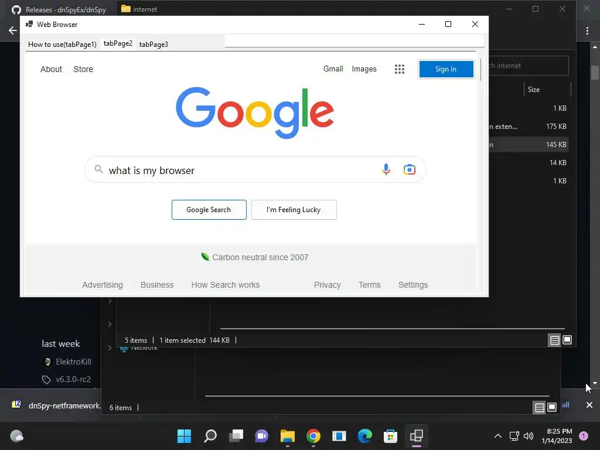The image size is (600, 450).
Task: Show hidden tray icons chevron
Action: (498, 436)
